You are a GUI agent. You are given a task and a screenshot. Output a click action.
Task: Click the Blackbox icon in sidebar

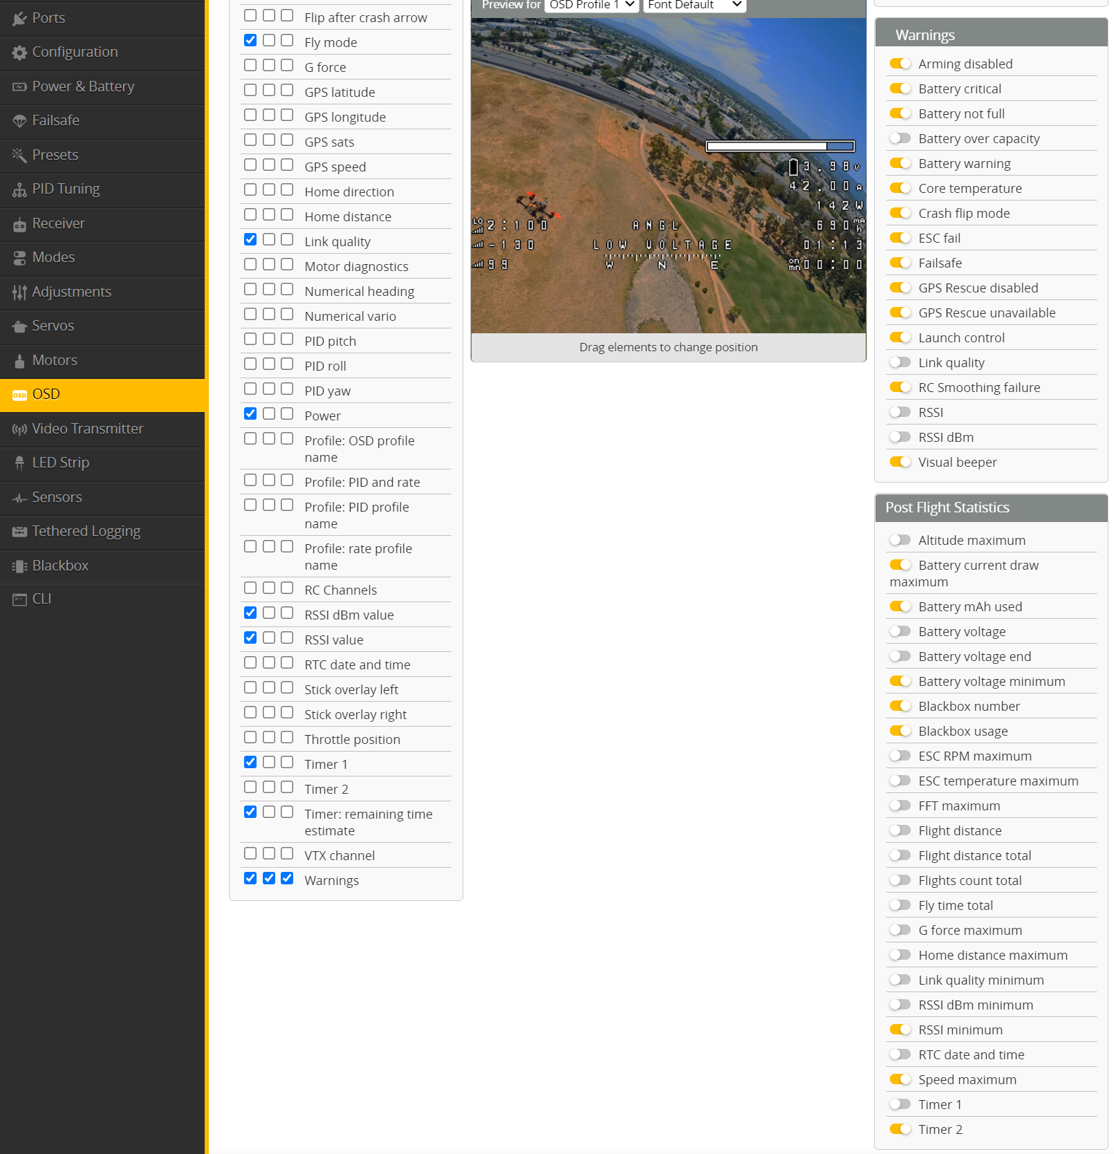[x=19, y=566]
